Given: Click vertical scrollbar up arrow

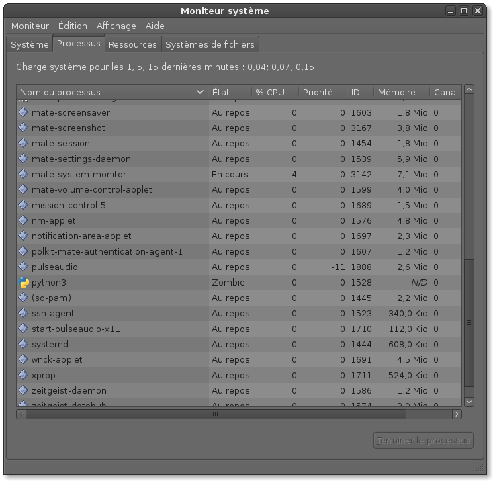Looking at the screenshot, I should 469,89.
